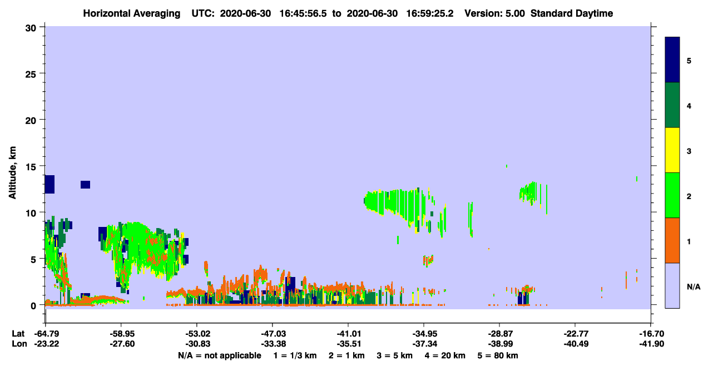Click the longitude value -30.83

pyautogui.click(x=197, y=344)
